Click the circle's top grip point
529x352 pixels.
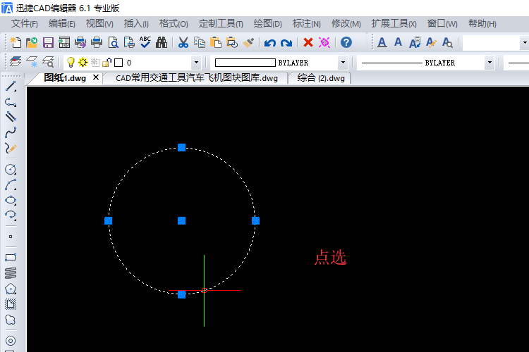pos(181,147)
